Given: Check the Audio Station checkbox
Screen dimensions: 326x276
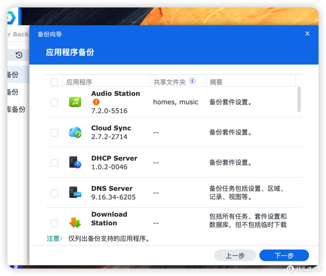Looking at the screenshot, I should tap(54, 102).
